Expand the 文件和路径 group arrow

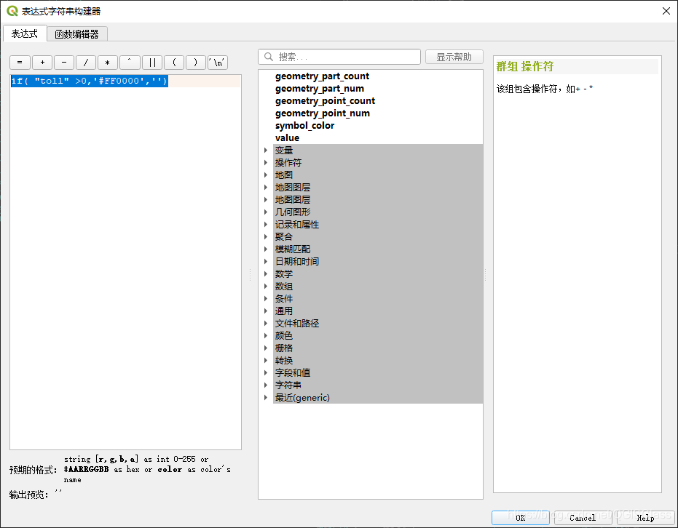coord(266,324)
